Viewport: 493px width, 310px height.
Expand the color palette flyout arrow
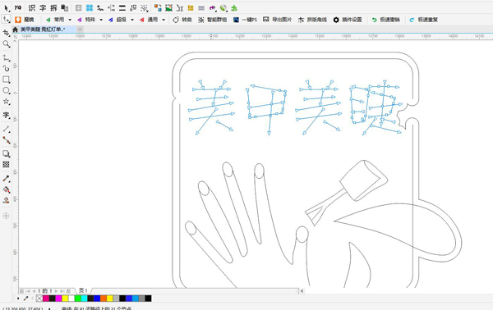[18, 299]
